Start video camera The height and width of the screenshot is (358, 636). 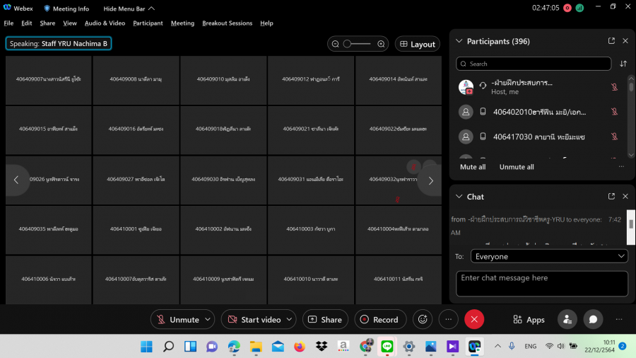coord(254,319)
